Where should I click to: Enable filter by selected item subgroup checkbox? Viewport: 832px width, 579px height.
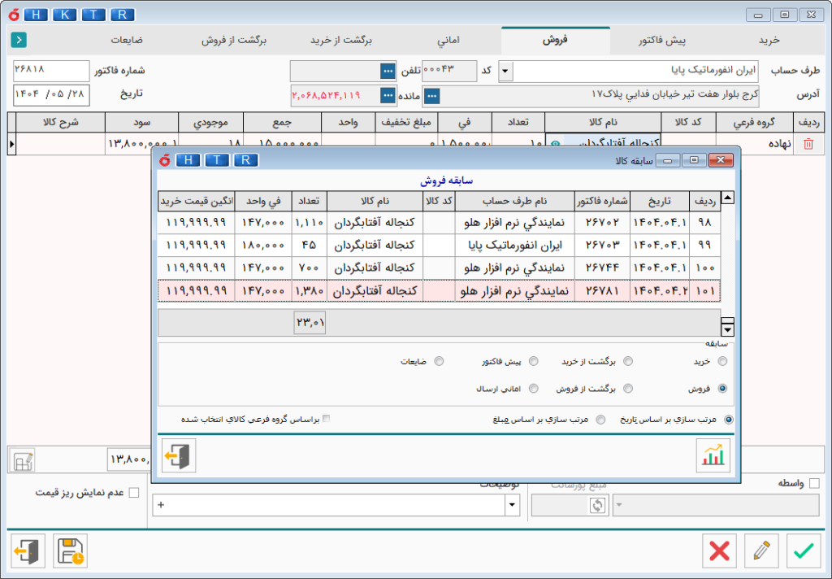(327, 419)
